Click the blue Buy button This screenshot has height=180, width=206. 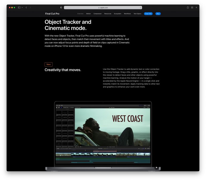click(x=158, y=14)
